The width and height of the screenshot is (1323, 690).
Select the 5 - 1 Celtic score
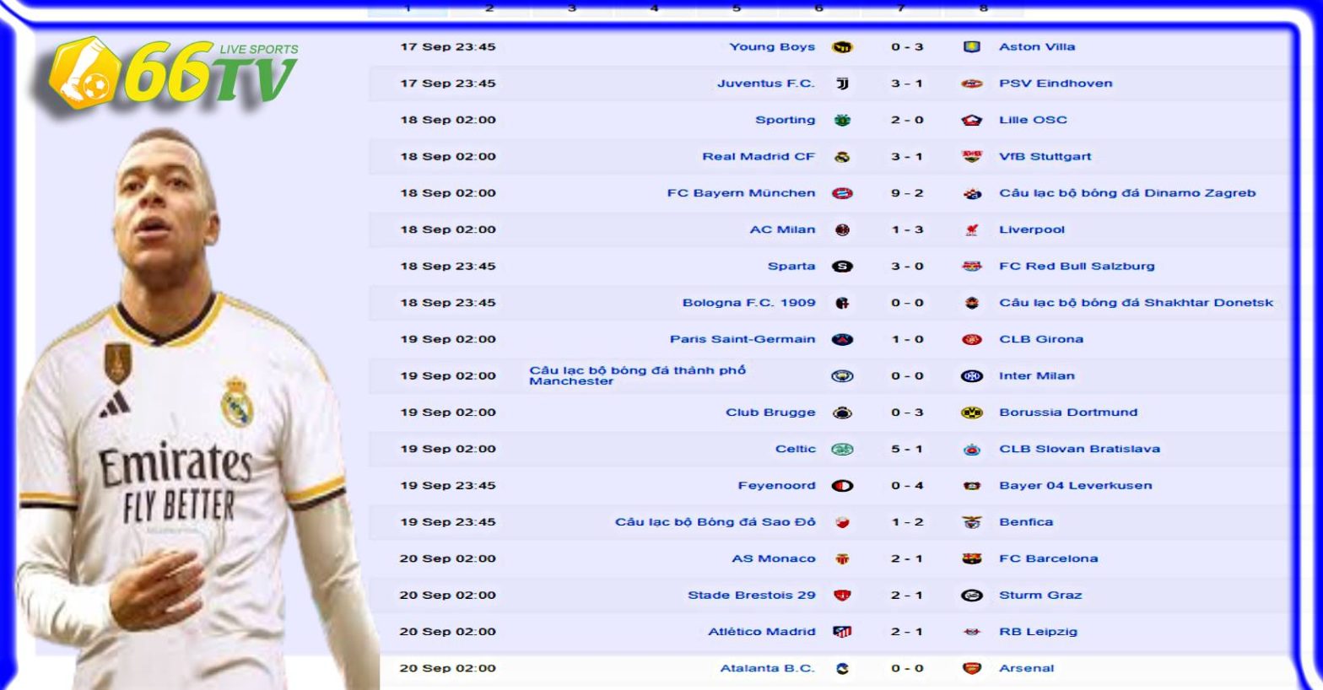(907, 449)
